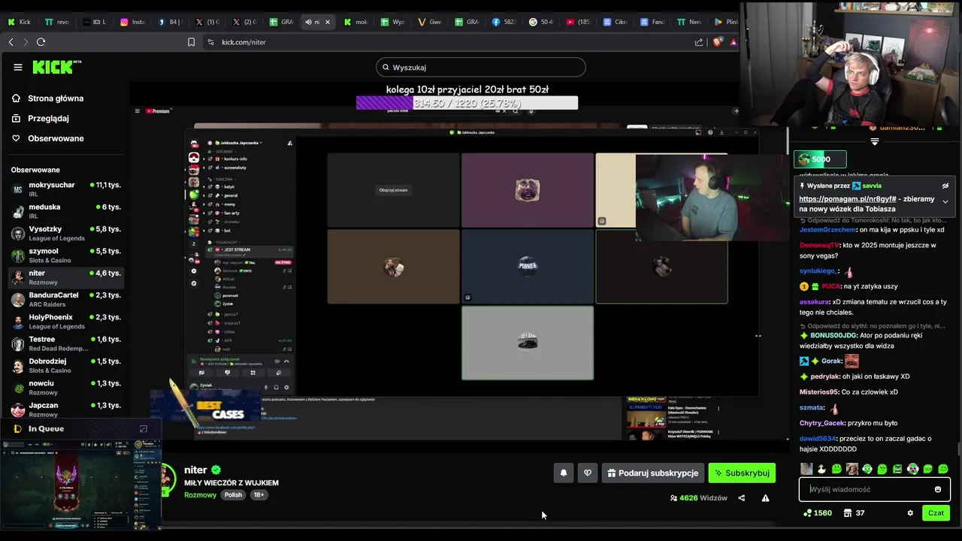Open chat settings gear
This screenshot has height=541, width=962.
coord(910,513)
